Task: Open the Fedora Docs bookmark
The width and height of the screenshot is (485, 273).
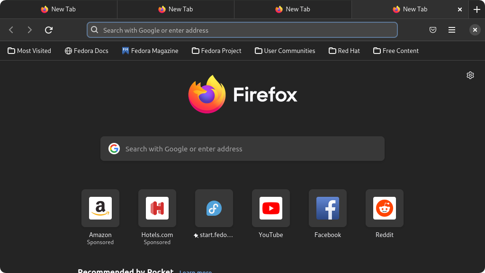Action: 87,51
